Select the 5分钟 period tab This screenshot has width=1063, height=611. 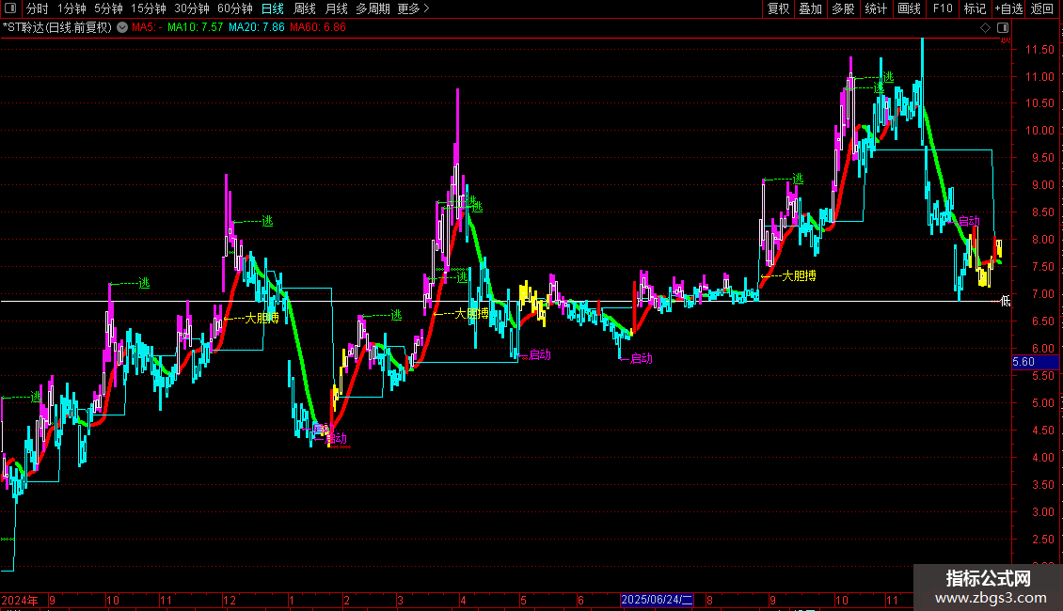coord(108,8)
